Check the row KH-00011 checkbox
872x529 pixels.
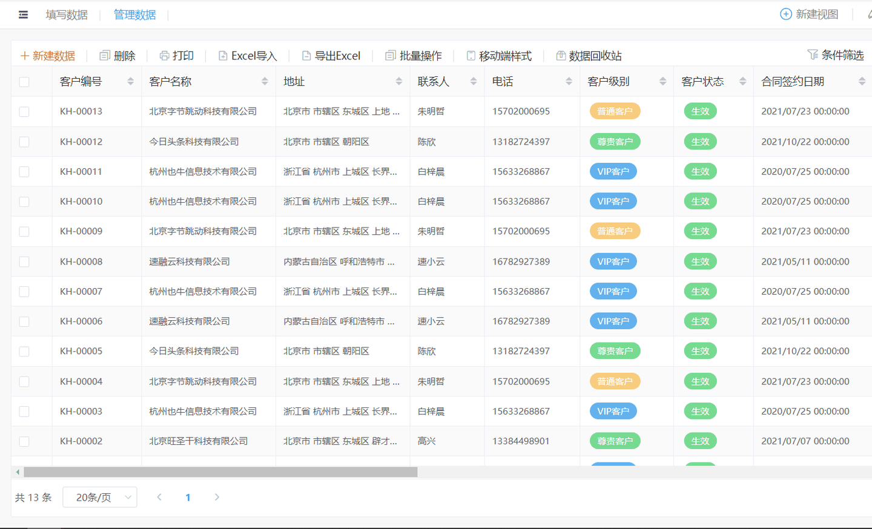coord(24,171)
